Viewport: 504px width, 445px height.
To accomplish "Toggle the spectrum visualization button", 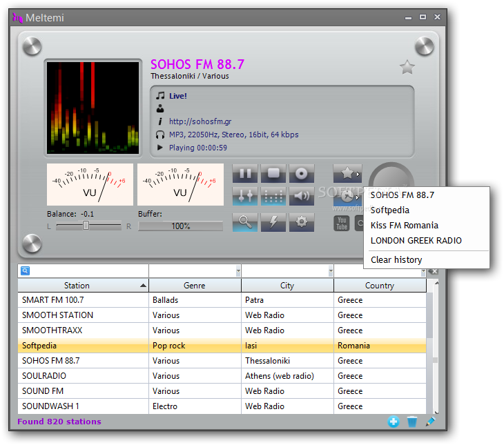I will coord(273,196).
